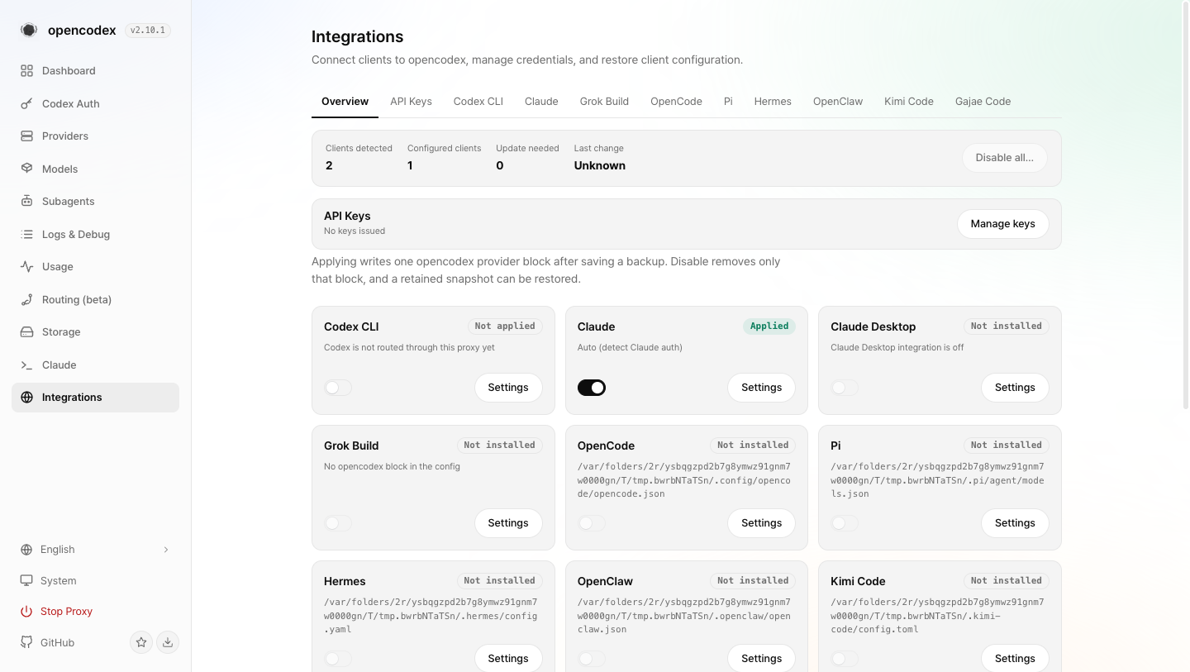Toggle the Hermes integration switch
Viewport: 1190px width, 672px height.
(x=338, y=659)
